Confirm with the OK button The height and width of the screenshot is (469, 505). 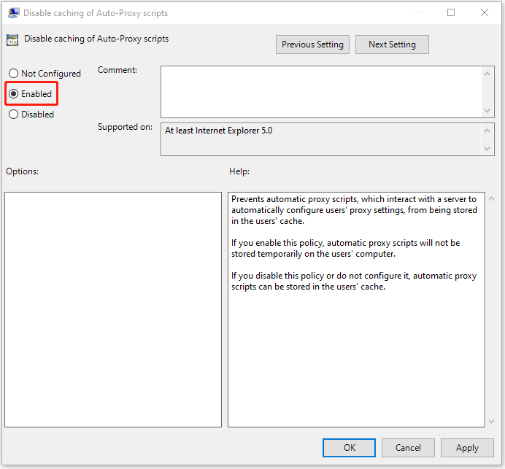[x=349, y=447]
